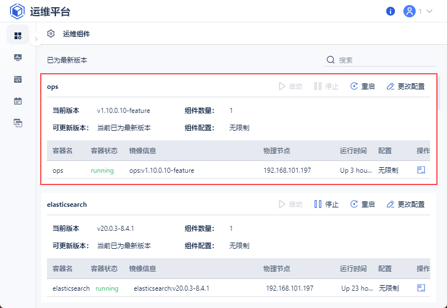Click the settings gear beside 运维组件
The image size is (447, 308).
point(51,34)
